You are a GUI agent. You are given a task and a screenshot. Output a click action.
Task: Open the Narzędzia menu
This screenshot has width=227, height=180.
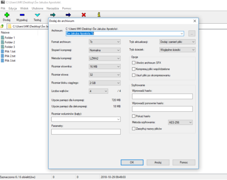(53, 8)
